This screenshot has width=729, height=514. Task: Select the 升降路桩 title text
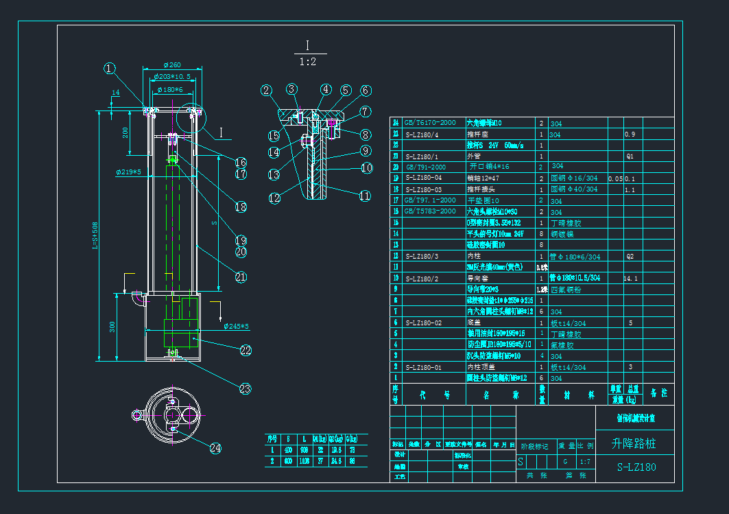click(x=633, y=444)
